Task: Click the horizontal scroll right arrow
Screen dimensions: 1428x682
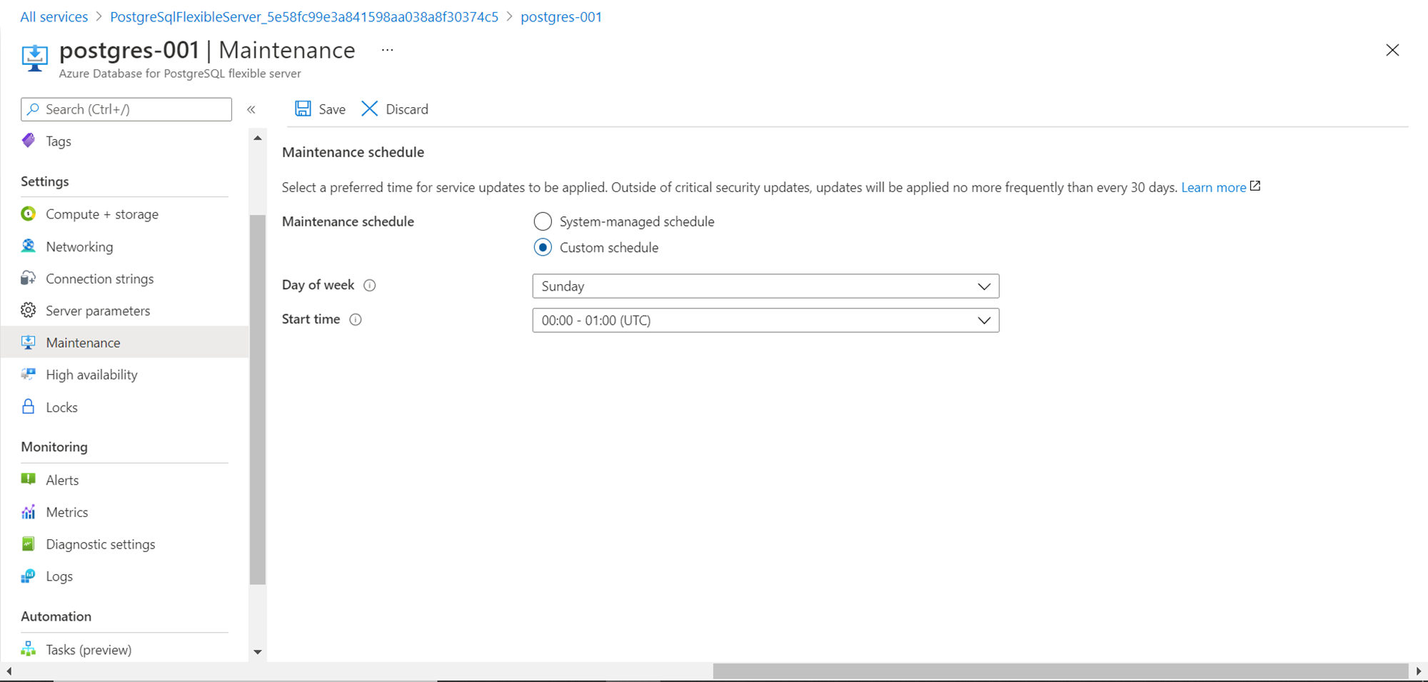Action: click(1419, 671)
